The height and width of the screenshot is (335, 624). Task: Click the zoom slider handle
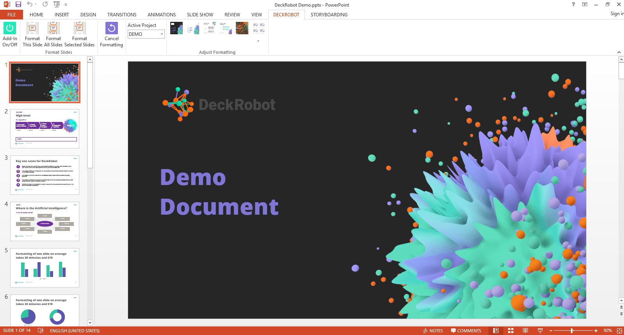coord(572,331)
